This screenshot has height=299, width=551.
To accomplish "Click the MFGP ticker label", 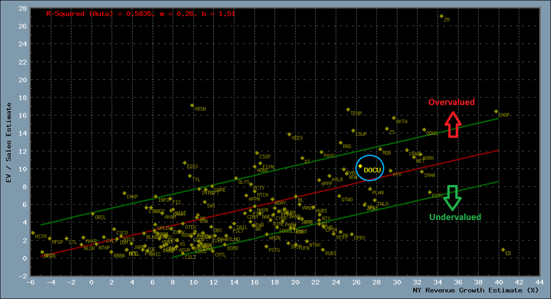I will click(x=57, y=242).
